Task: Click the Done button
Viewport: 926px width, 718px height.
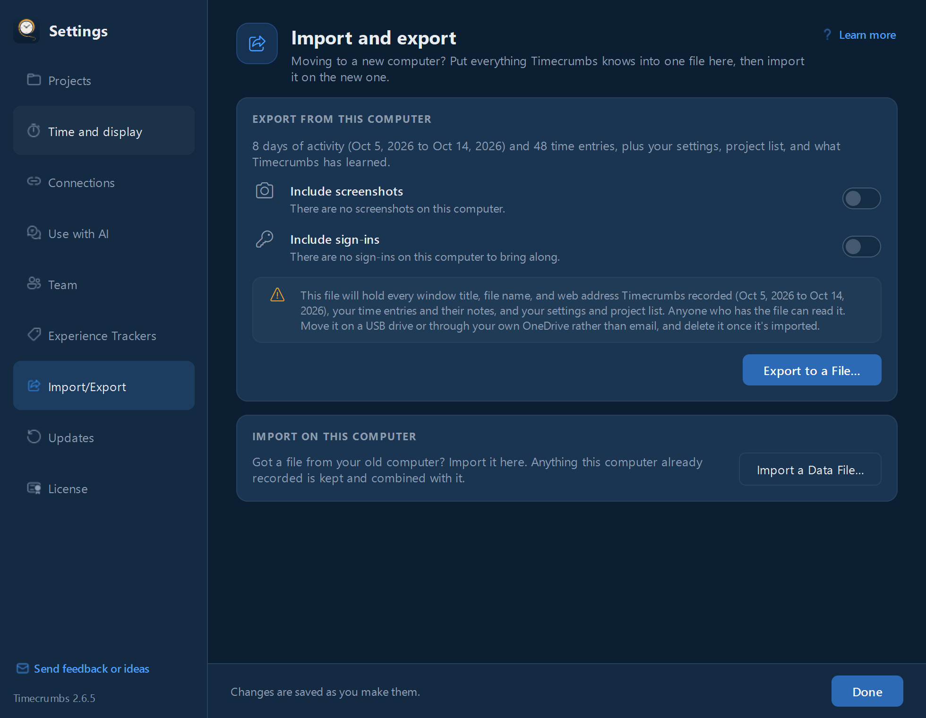Action: pos(867,692)
